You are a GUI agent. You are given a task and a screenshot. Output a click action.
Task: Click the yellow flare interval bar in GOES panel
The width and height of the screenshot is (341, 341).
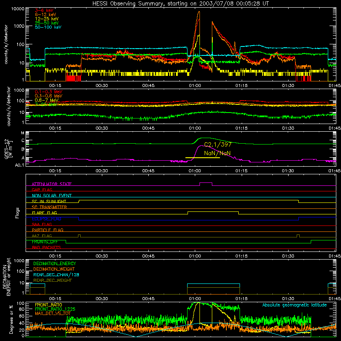point(202,158)
